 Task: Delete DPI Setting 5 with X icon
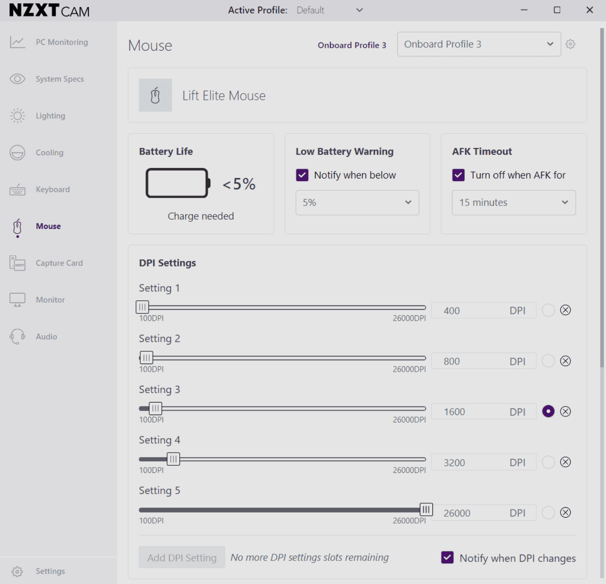coord(565,513)
